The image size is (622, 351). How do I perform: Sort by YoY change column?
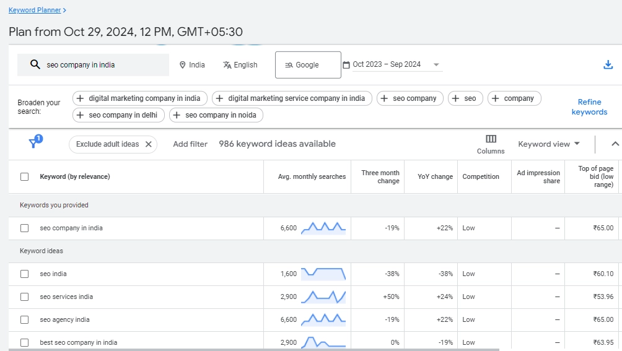coord(435,176)
